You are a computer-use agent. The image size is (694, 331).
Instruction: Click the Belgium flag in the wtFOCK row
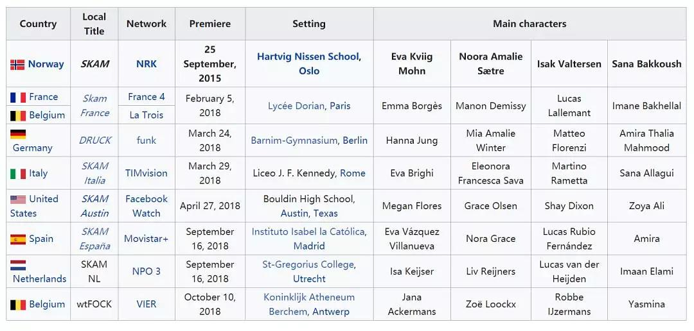click(17, 305)
